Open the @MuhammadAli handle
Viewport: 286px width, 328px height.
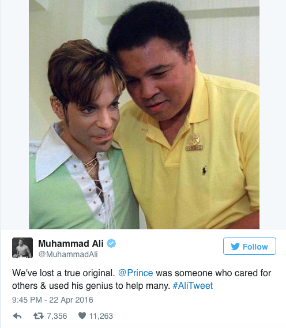click(x=68, y=254)
